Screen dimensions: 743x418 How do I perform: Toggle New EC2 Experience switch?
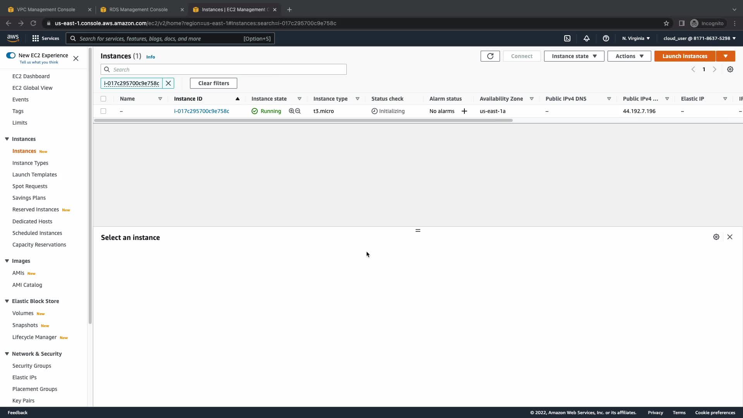[x=11, y=55]
